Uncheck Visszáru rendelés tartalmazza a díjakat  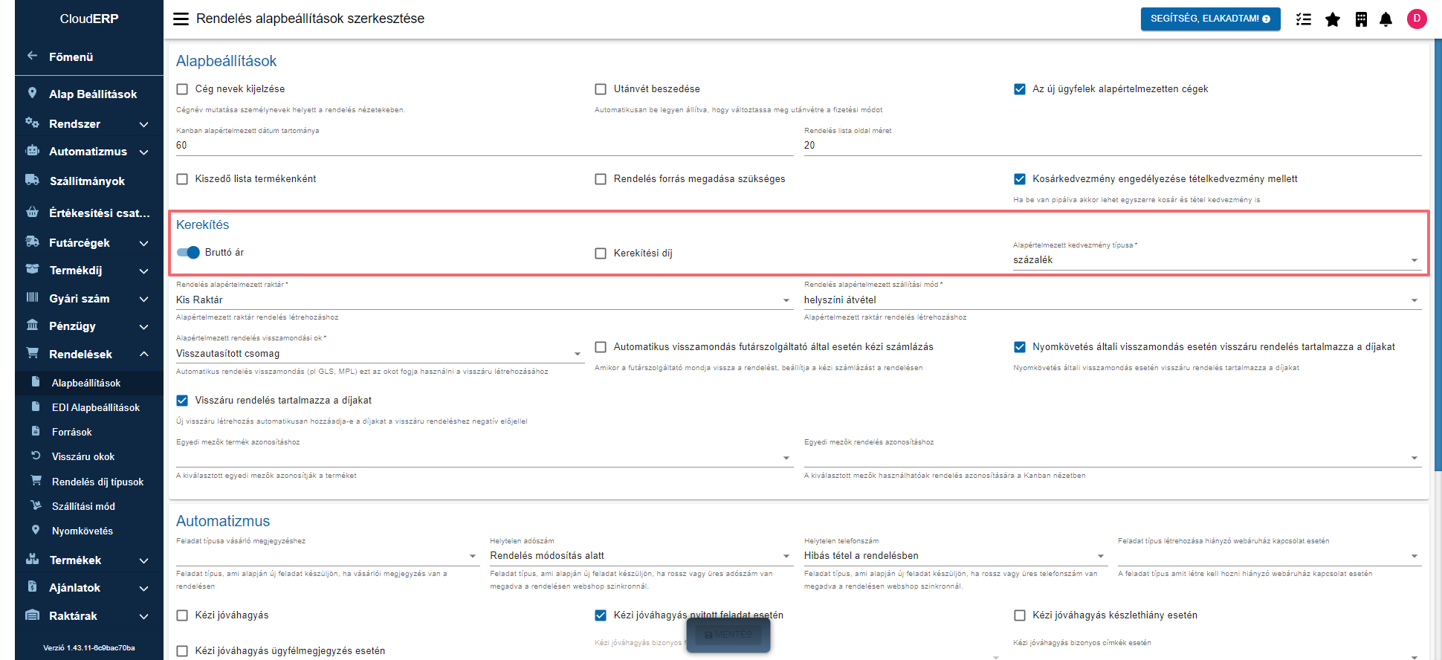pos(182,401)
